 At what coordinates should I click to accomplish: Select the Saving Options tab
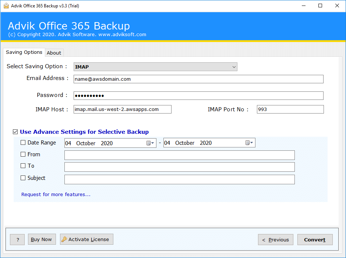(24, 52)
